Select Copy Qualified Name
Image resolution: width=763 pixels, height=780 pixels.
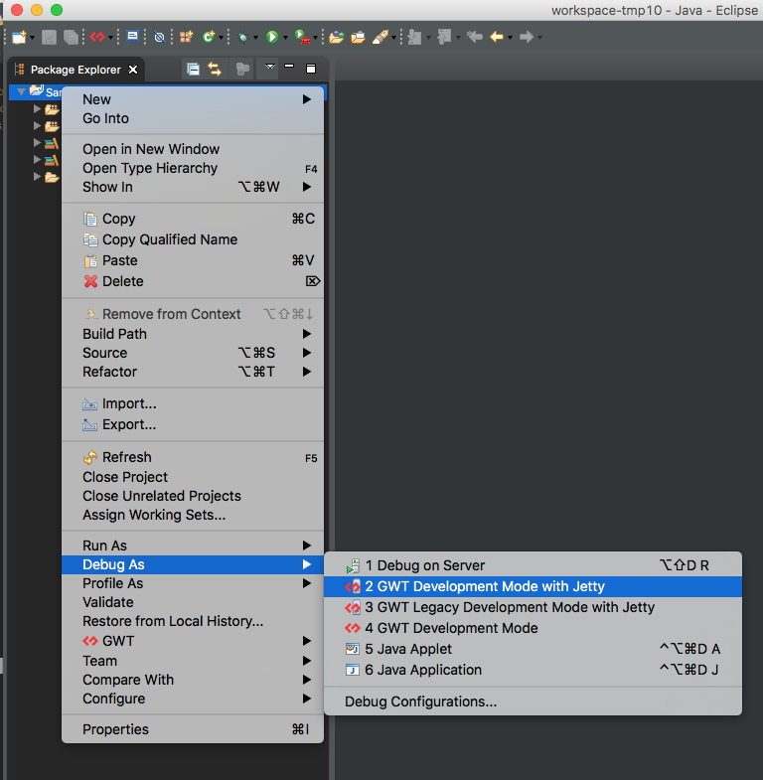coord(193,239)
